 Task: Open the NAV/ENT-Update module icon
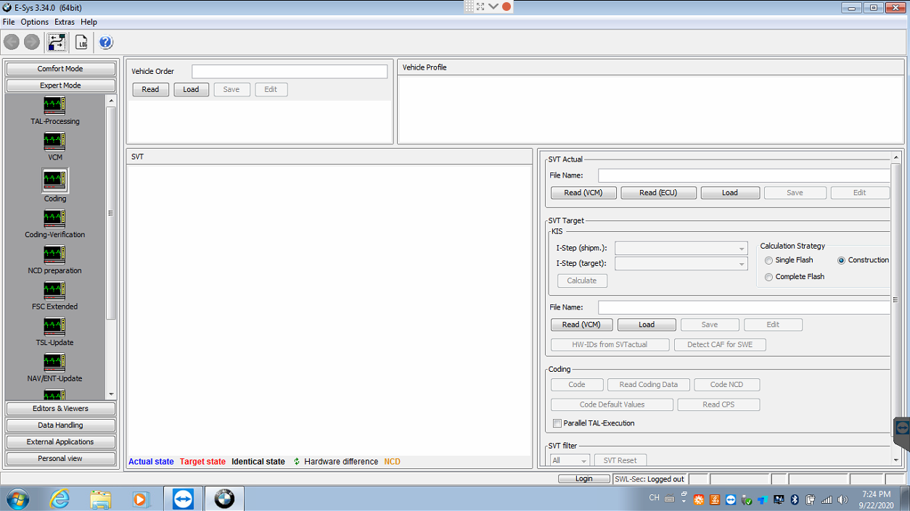54,362
